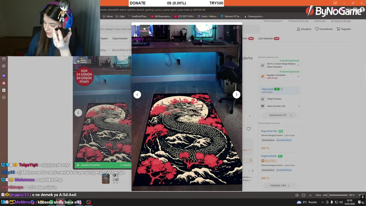Click Kurumsal Fatura tag under Rugrumba Halı
The height and width of the screenshot is (206, 366).
tap(284, 140)
